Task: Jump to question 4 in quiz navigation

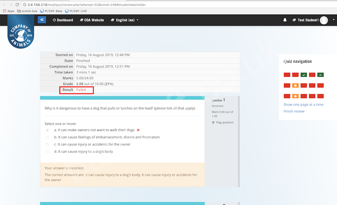Action: point(312,75)
